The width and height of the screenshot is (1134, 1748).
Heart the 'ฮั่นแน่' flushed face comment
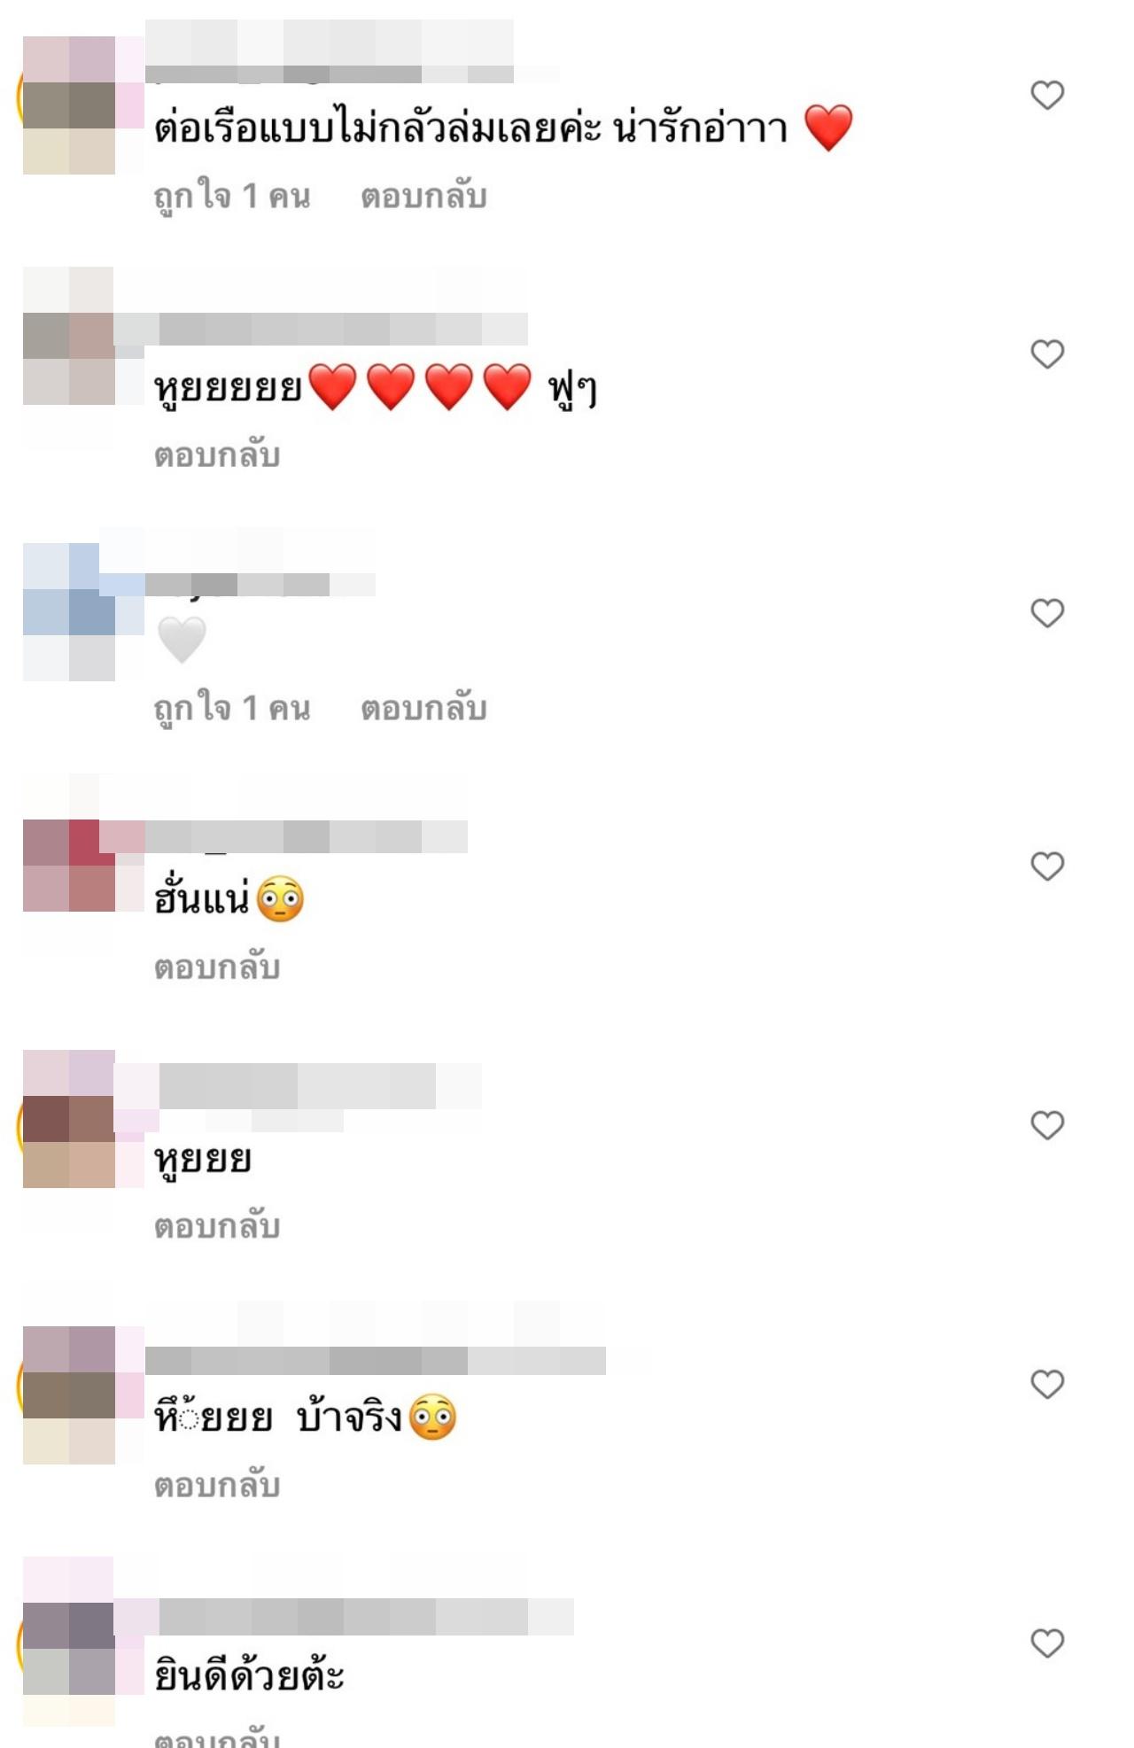click(1047, 866)
